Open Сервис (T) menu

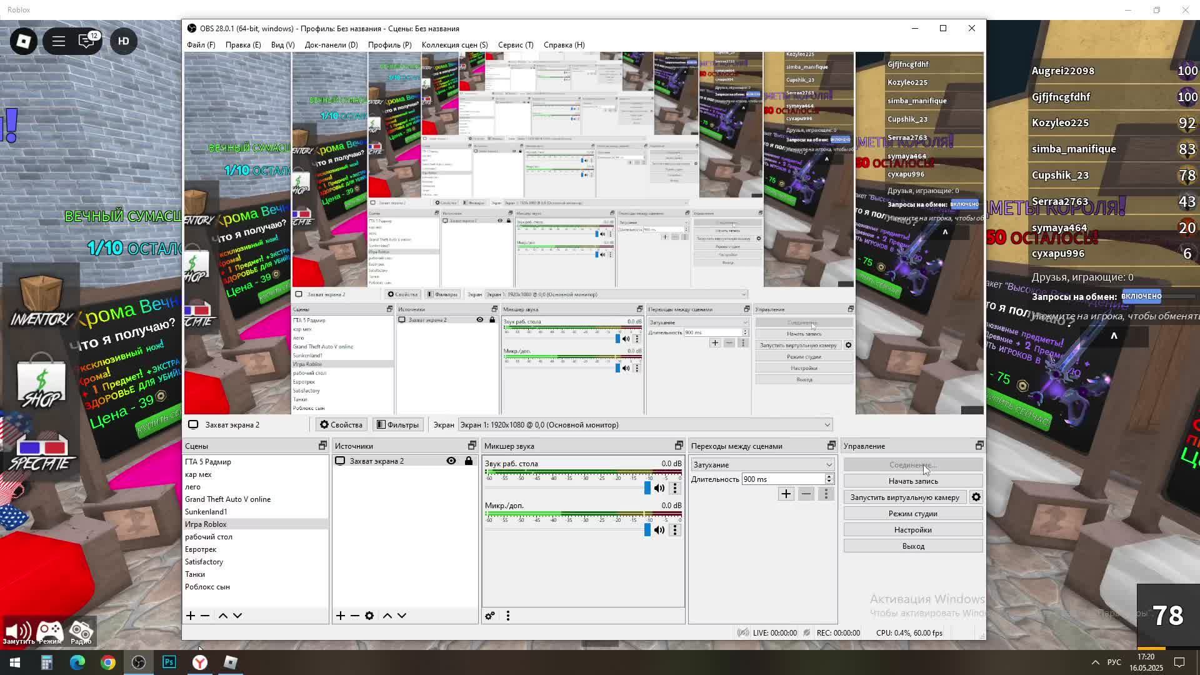tap(516, 45)
